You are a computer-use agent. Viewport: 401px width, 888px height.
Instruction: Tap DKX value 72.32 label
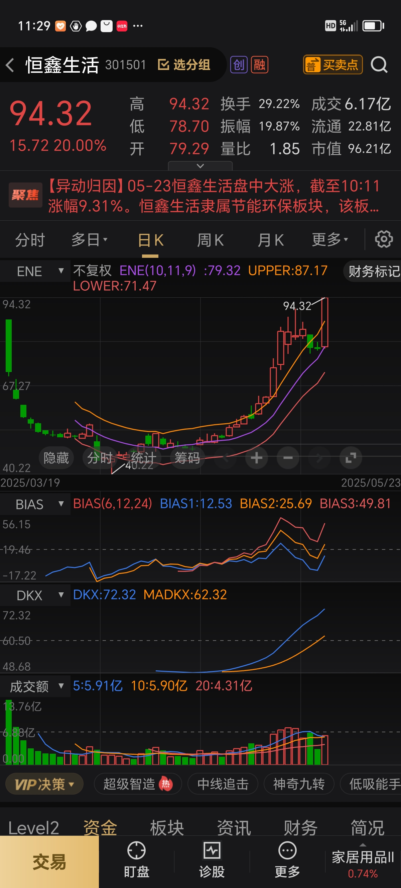[105, 595]
